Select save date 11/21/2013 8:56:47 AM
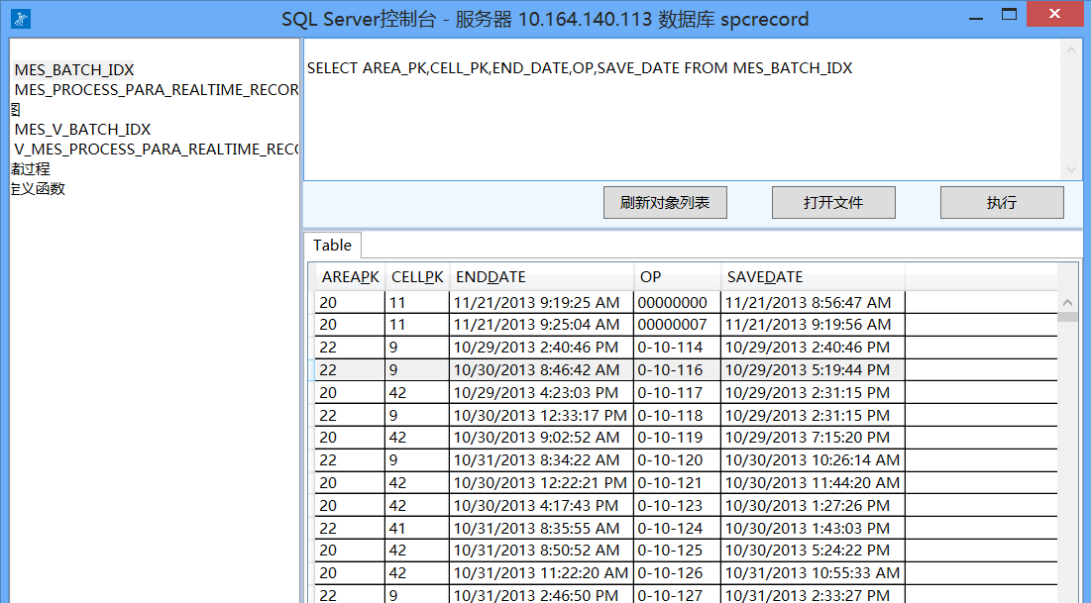The width and height of the screenshot is (1091, 603). click(813, 303)
